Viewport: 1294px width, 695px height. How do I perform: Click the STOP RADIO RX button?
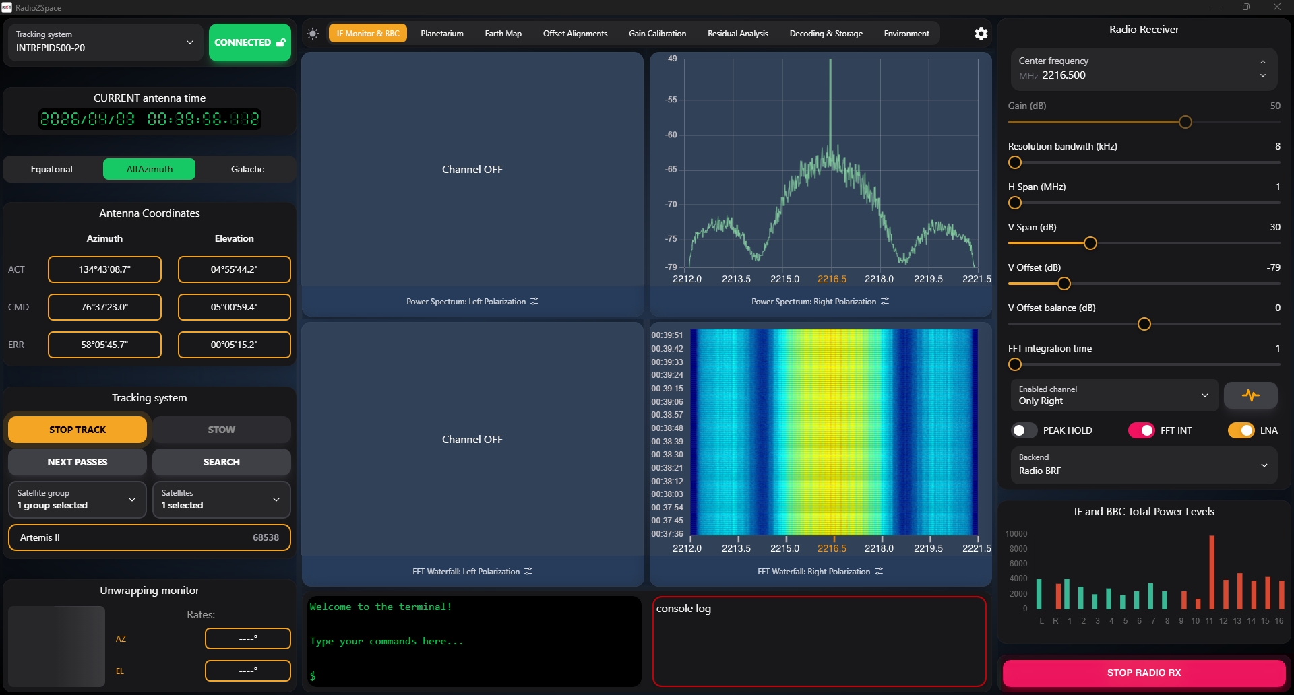click(x=1143, y=673)
